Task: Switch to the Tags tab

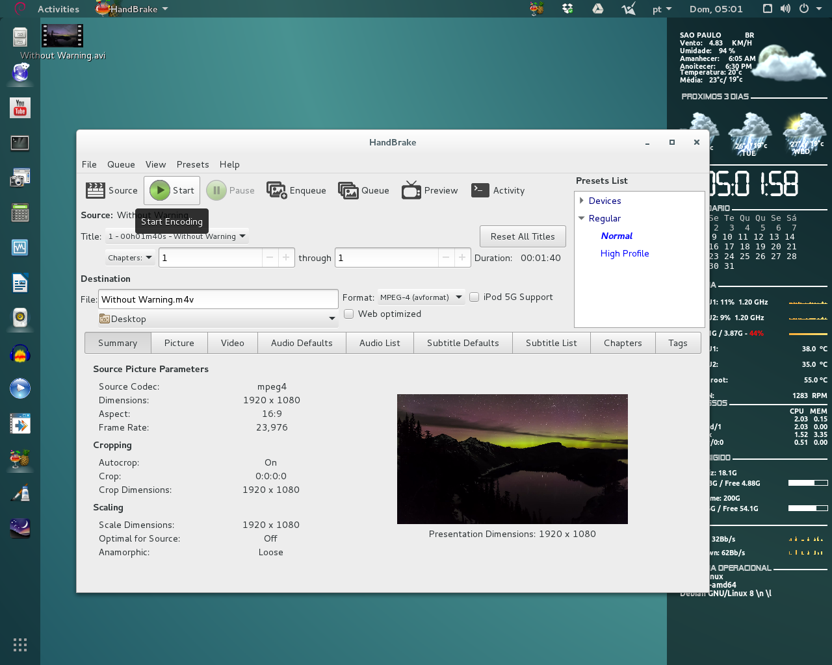Action: [677, 343]
